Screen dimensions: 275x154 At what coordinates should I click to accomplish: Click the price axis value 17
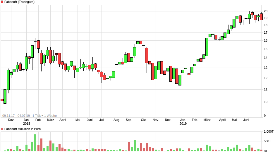coord(266,33)
